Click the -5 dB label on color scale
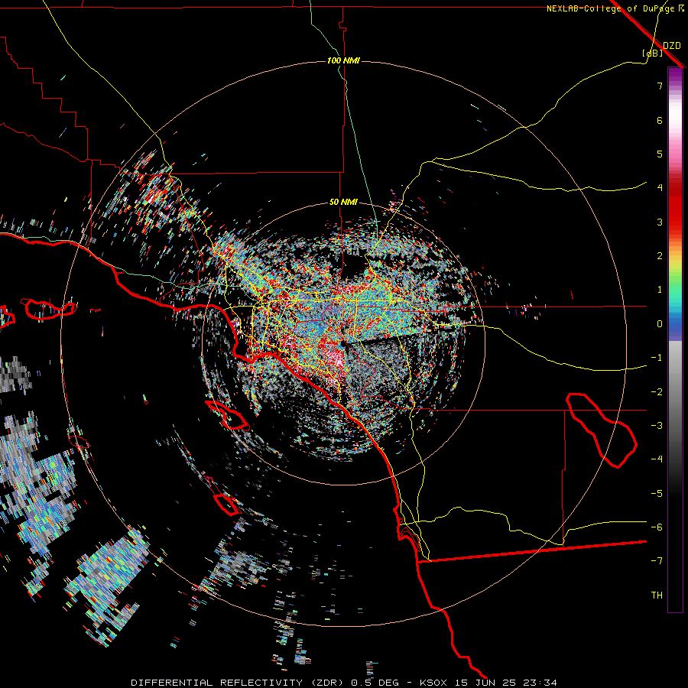 [657, 494]
